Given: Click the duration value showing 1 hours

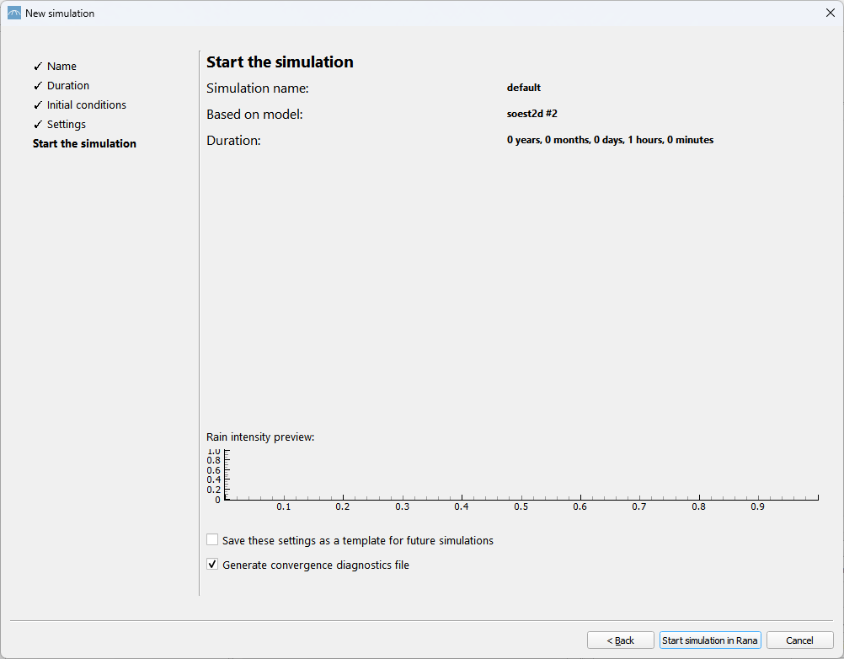Looking at the screenshot, I should pos(609,140).
